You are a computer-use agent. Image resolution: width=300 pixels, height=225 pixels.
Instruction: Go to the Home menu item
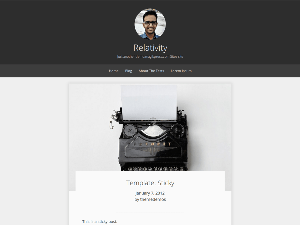click(114, 71)
